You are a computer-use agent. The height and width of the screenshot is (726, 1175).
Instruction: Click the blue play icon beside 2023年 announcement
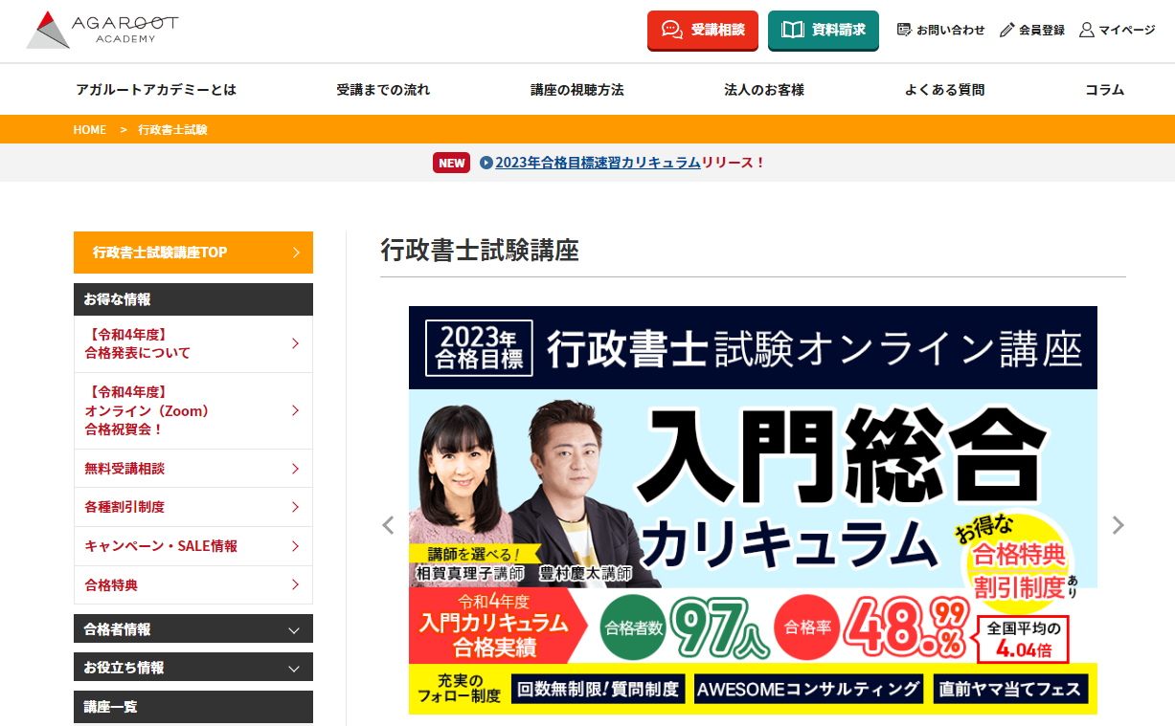pyautogui.click(x=486, y=163)
